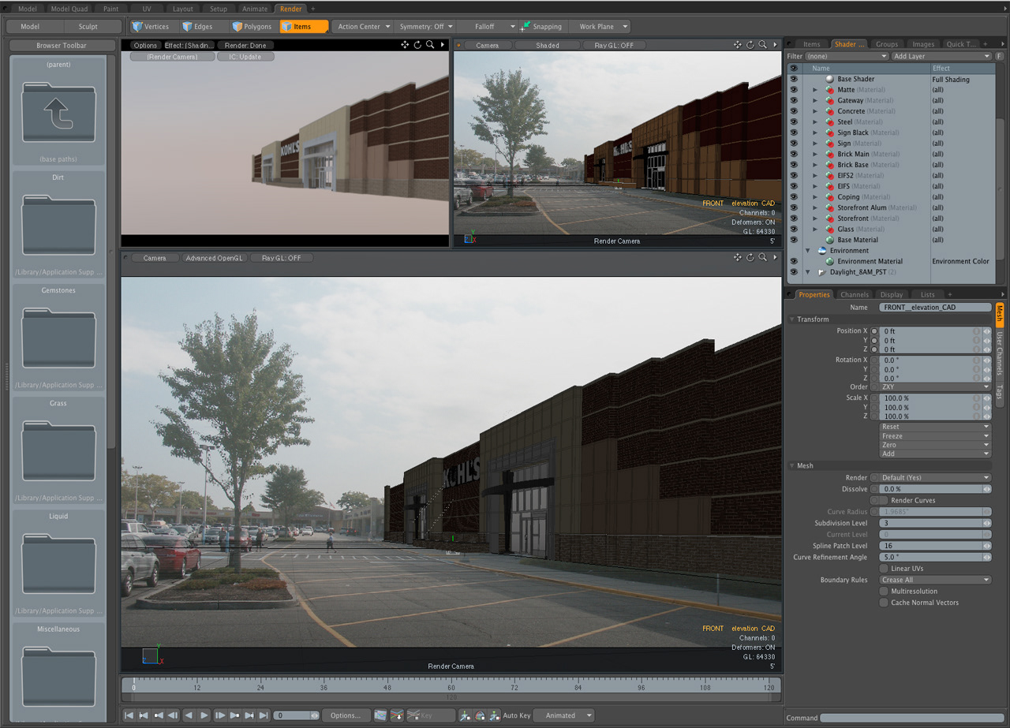
Task: Collapse the Transform section
Action: click(x=791, y=319)
